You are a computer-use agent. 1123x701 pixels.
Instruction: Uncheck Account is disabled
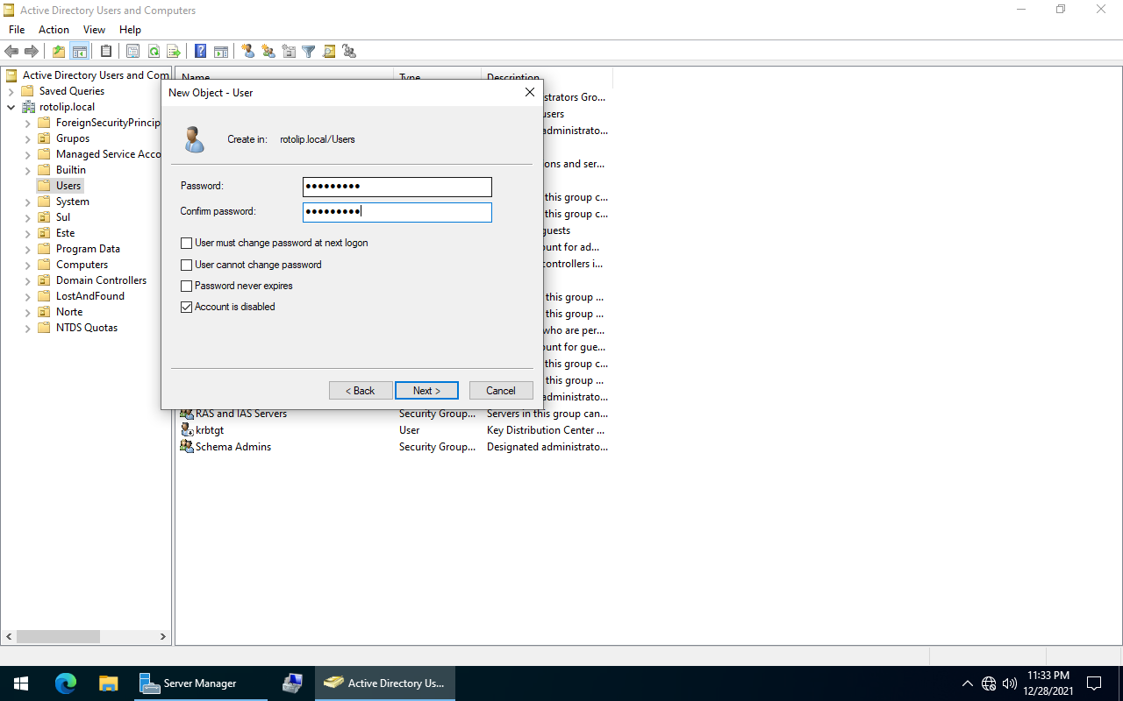[x=186, y=307]
